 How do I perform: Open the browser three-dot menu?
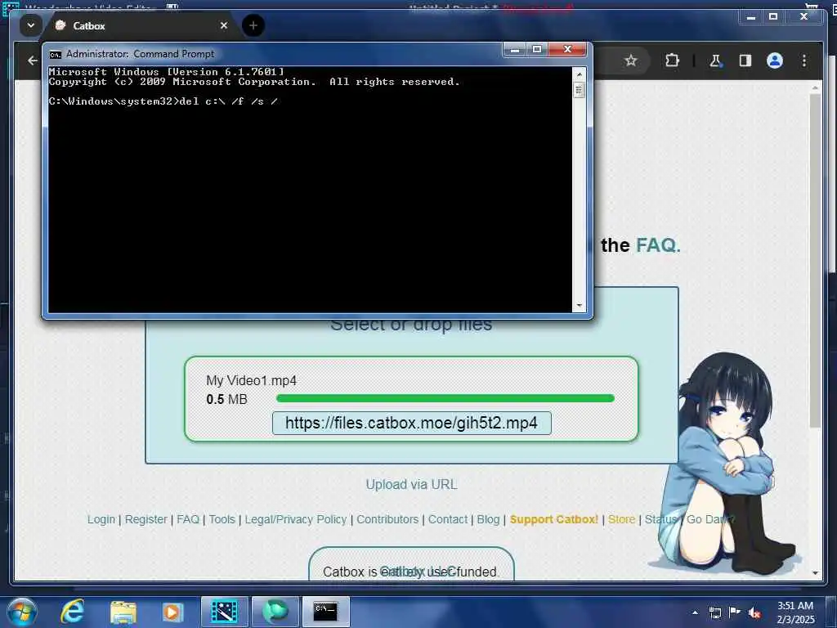[x=804, y=61]
